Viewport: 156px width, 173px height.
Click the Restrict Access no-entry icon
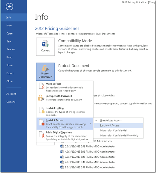(42, 122)
